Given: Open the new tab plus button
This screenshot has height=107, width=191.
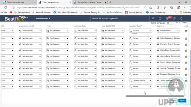Looking at the screenshot, I should coord(110,2).
